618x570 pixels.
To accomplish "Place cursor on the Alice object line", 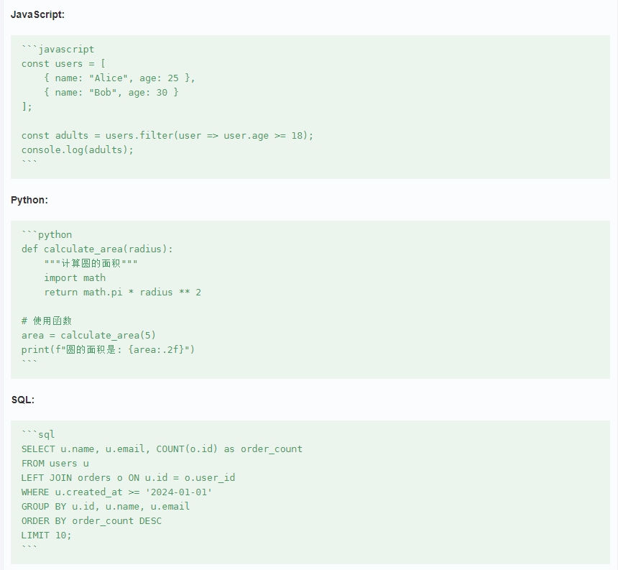I will click(119, 78).
